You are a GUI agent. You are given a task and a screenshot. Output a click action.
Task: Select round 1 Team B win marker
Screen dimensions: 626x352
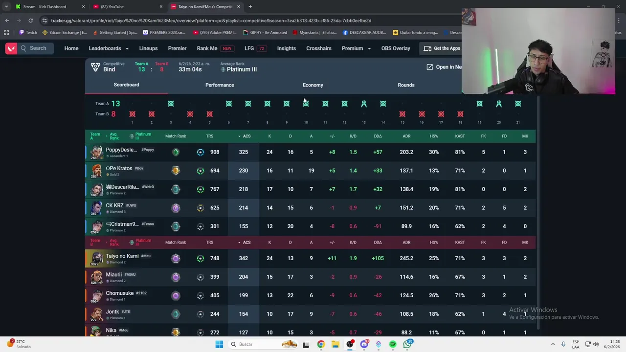[x=132, y=114]
